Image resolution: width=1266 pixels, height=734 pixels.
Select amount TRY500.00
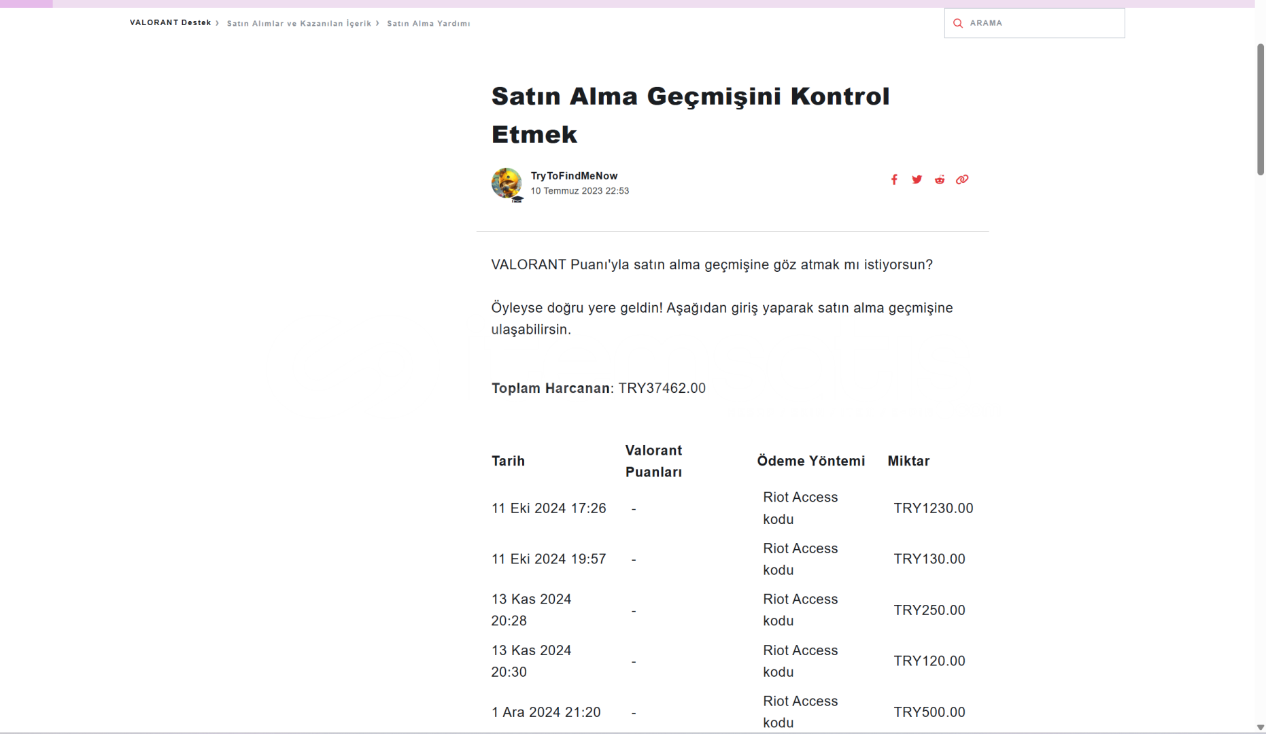(x=929, y=712)
